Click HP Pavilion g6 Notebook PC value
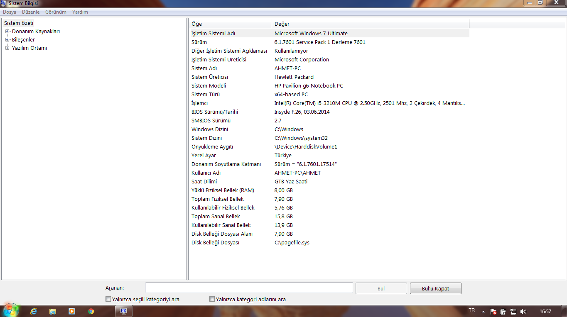The image size is (567, 317). click(x=309, y=86)
